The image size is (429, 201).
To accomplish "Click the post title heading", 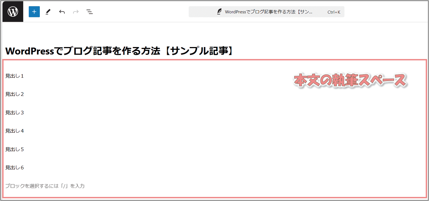I will coord(119,51).
